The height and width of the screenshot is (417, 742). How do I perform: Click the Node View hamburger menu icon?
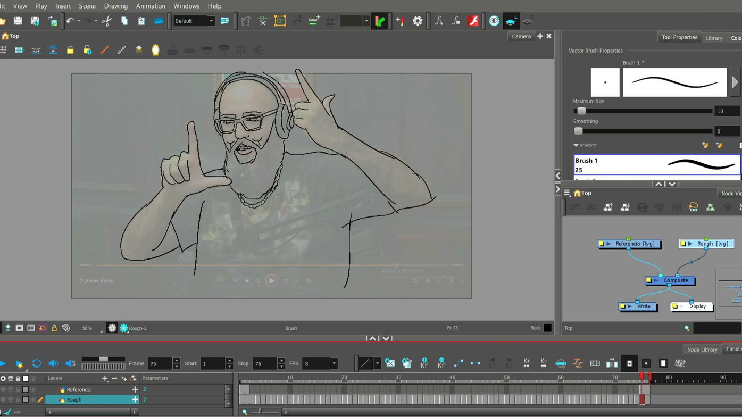[566, 193]
